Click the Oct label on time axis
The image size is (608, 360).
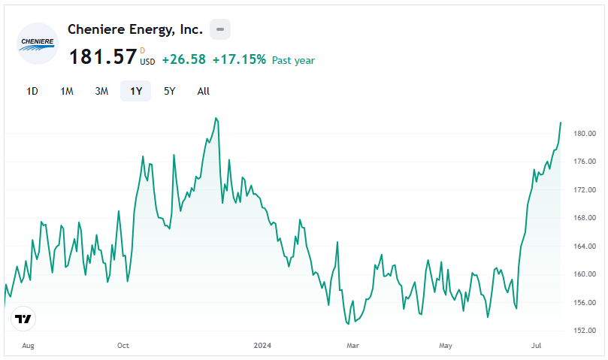pos(123,346)
